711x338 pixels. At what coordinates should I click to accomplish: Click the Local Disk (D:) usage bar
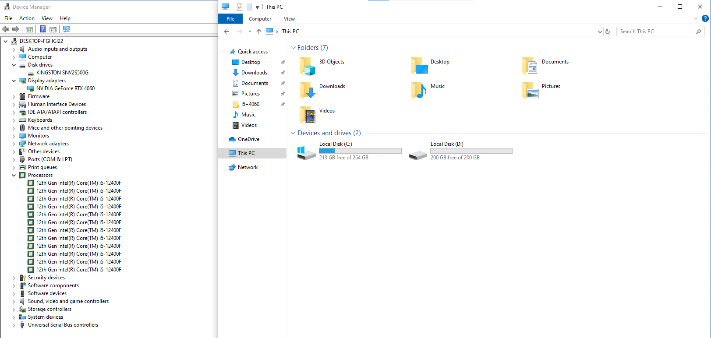(x=471, y=151)
